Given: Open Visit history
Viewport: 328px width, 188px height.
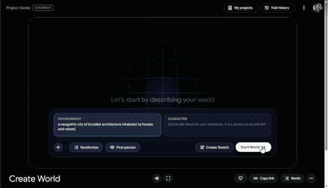Looking at the screenshot, I should (277, 8).
